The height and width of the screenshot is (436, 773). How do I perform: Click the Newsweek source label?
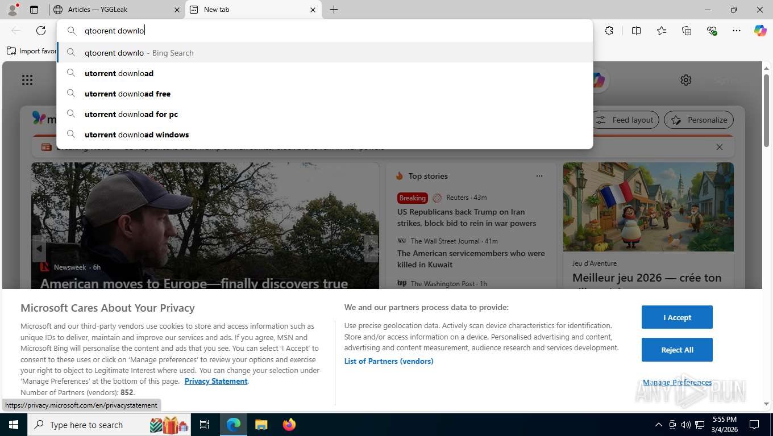(70, 267)
